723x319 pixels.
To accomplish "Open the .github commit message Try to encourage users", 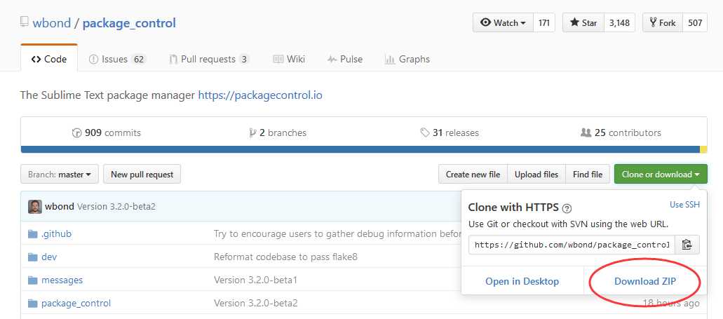I will [337, 233].
